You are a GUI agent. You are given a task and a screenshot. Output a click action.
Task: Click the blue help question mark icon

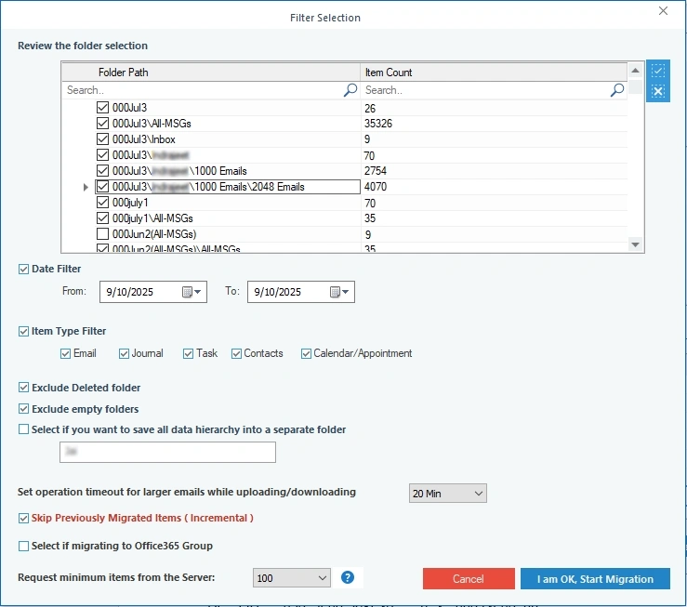(348, 577)
